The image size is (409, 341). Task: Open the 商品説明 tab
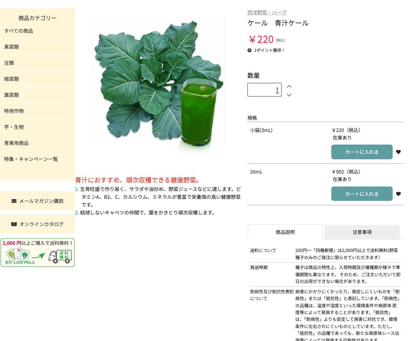click(x=285, y=232)
